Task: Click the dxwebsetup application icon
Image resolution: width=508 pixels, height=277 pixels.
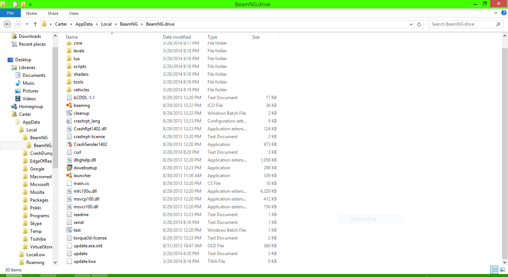Action: pyautogui.click(x=69, y=168)
